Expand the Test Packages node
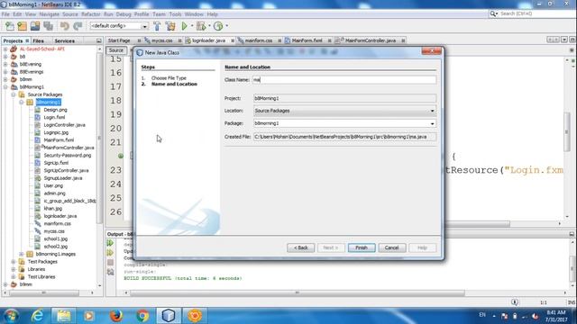The width and height of the screenshot is (577, 324). (x=14, y=262)
